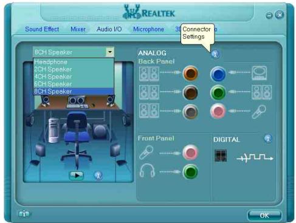This screenshot has width=296, height=223.
Task: Expand the speaker configuration dropdown arrow
Action: click(110, 52)
